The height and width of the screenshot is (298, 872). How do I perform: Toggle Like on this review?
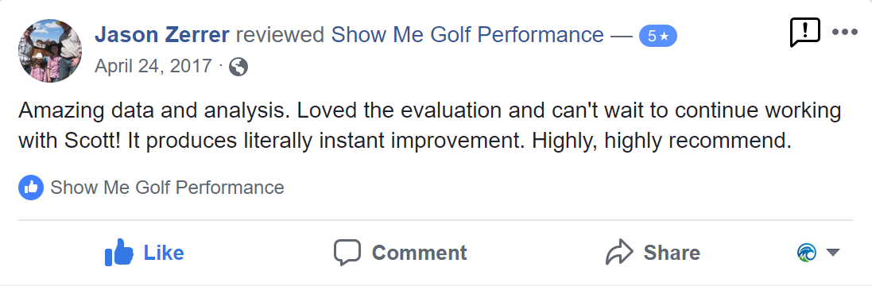(145, 253)
